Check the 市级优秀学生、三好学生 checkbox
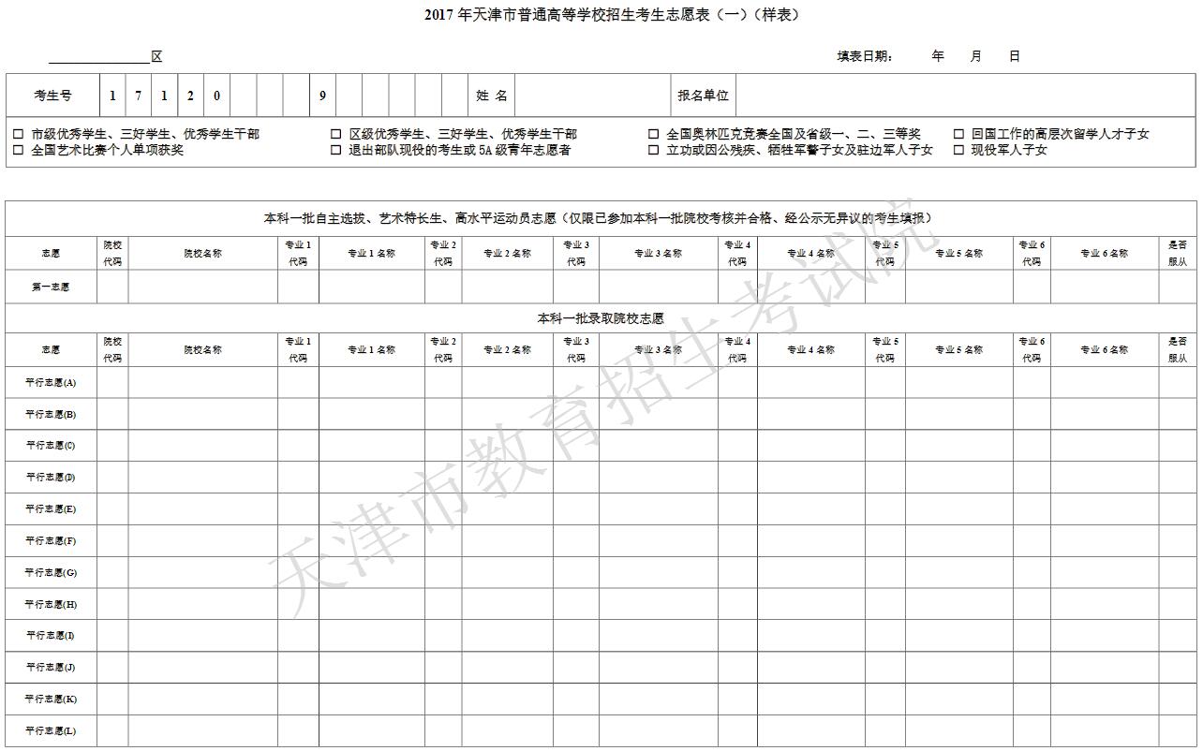Viewport: 1203px width, 751px height. [18, 134]
